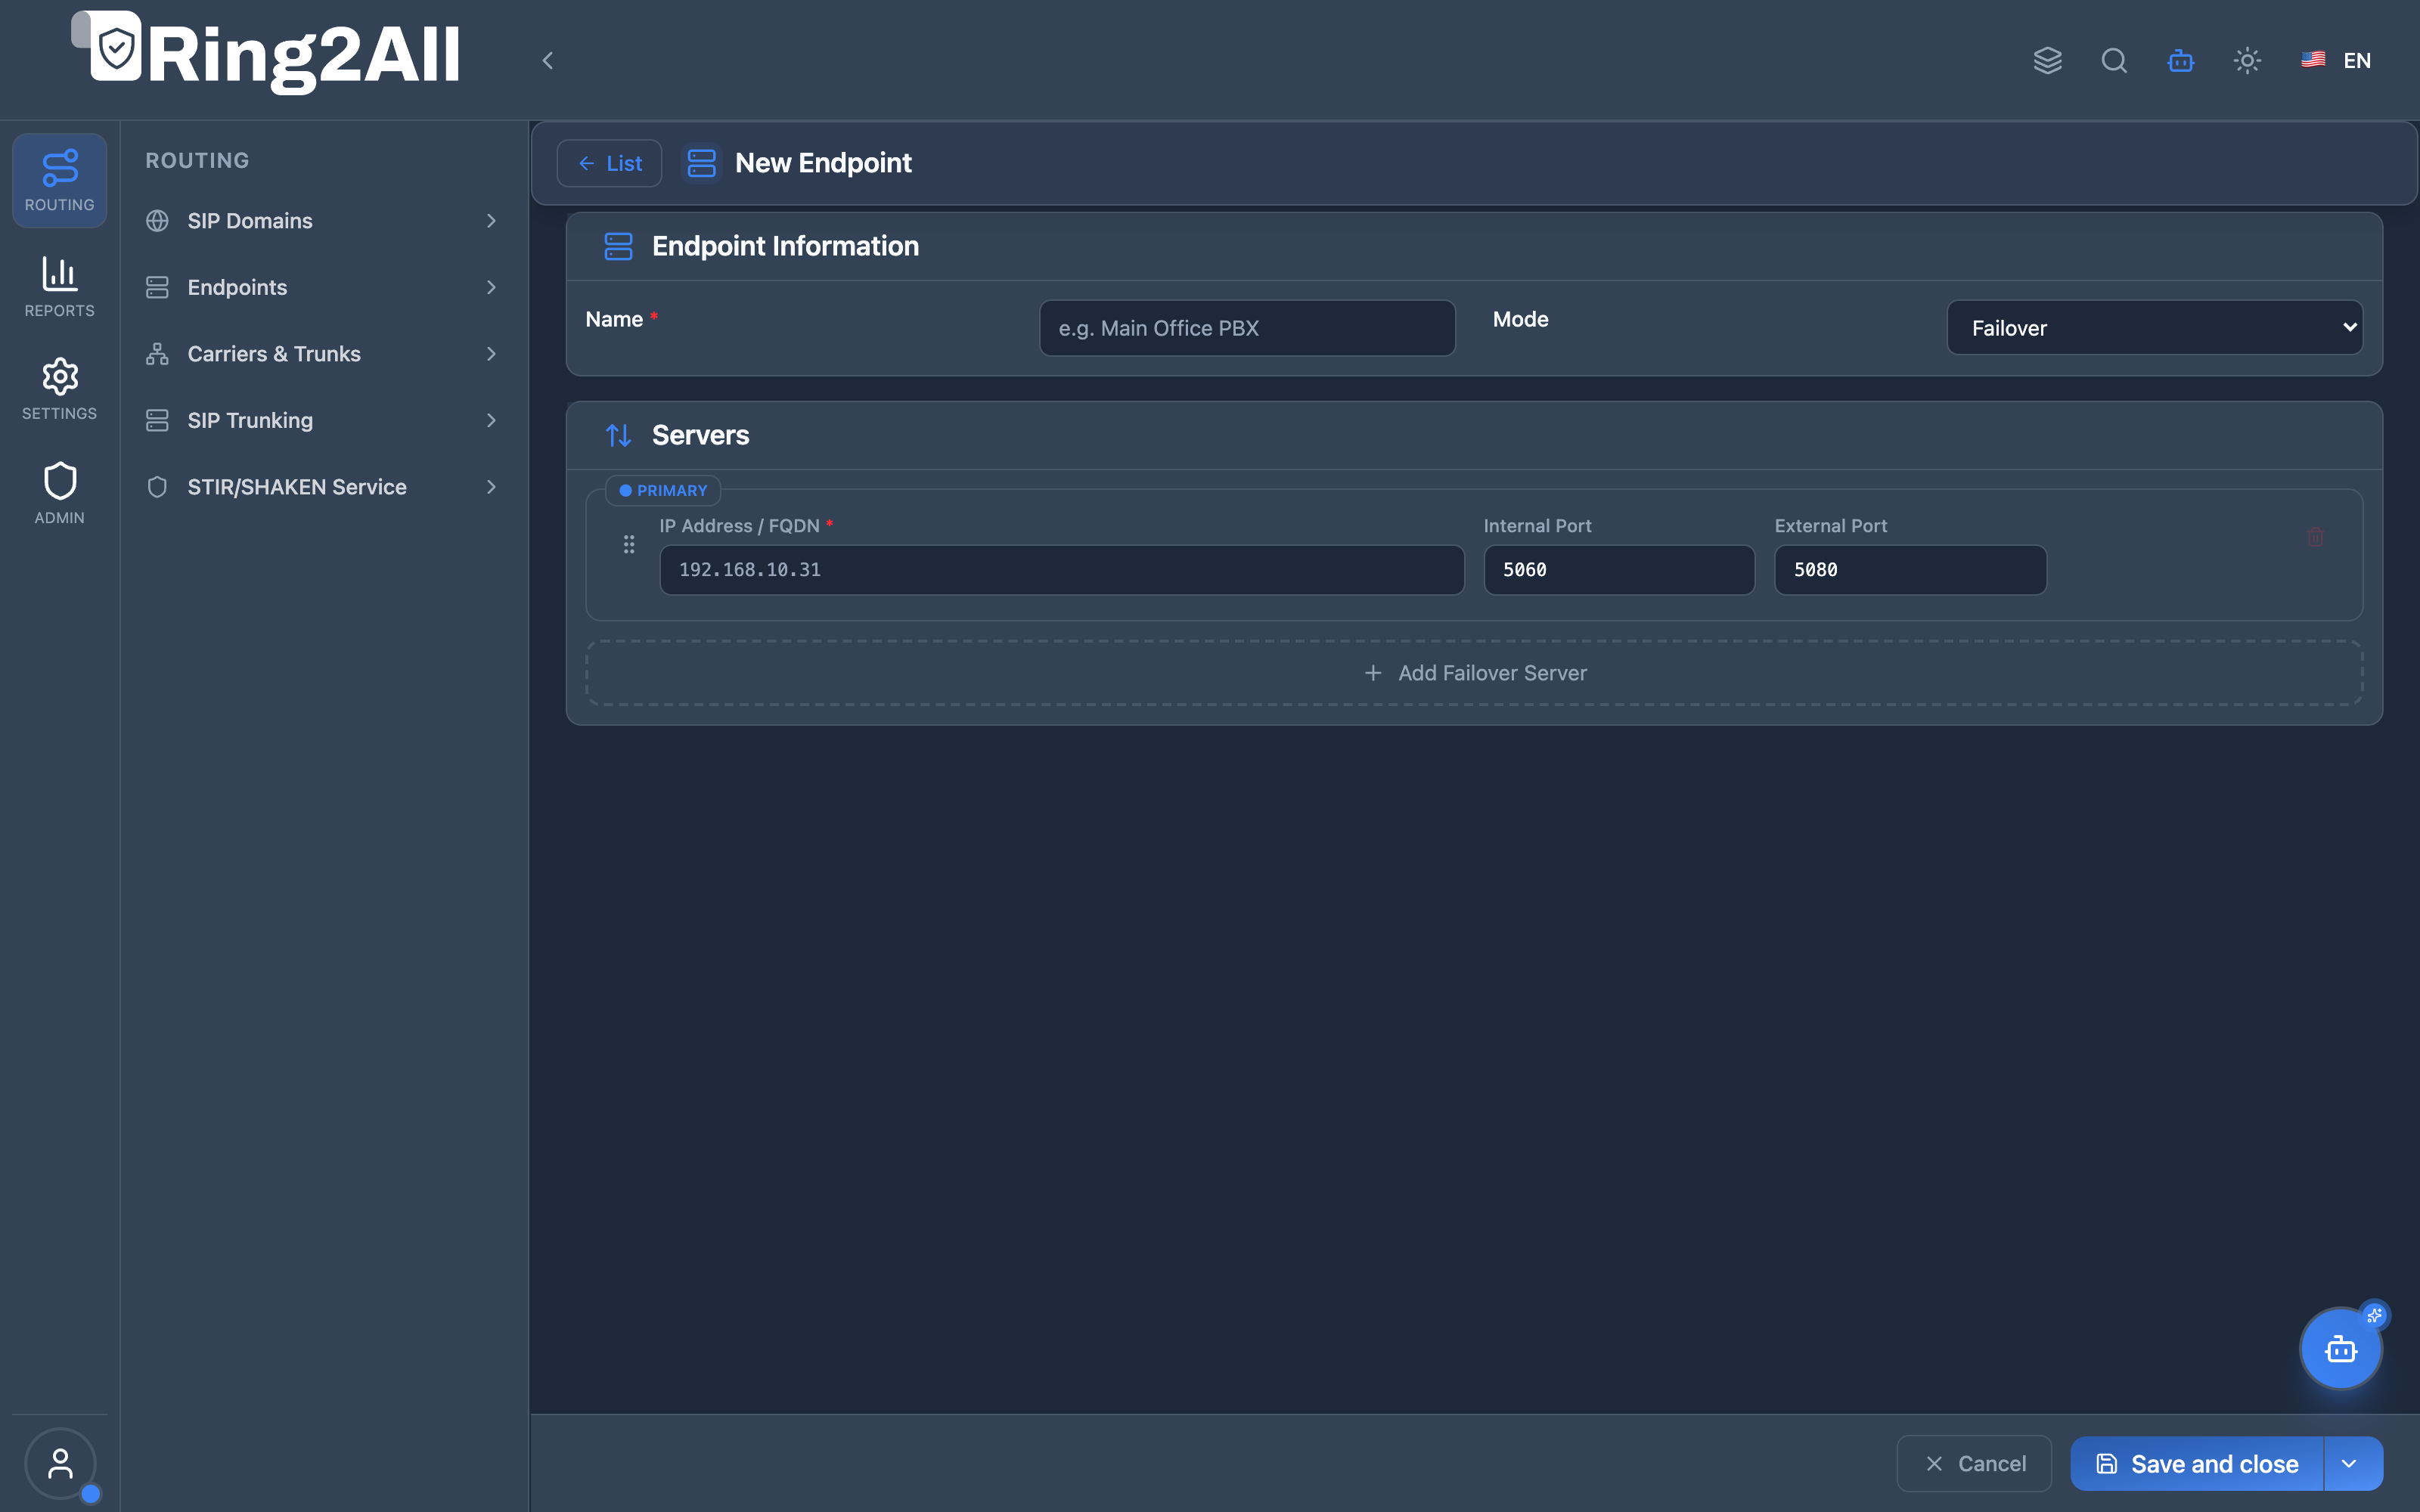The image size is (2420, 1512).
Task: Open the Admin section
Action: [59, 493]
